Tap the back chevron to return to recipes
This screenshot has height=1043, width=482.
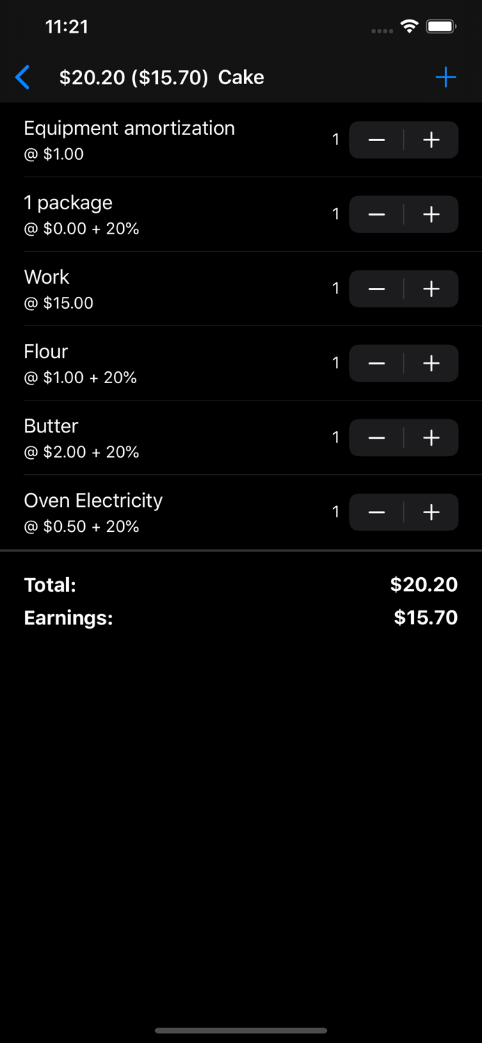(x=22, y=77)
